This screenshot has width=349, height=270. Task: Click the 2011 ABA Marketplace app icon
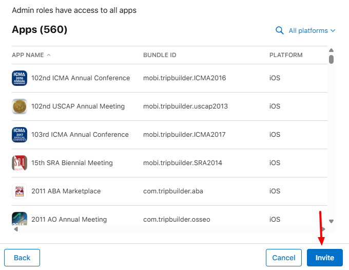[20, 191]
